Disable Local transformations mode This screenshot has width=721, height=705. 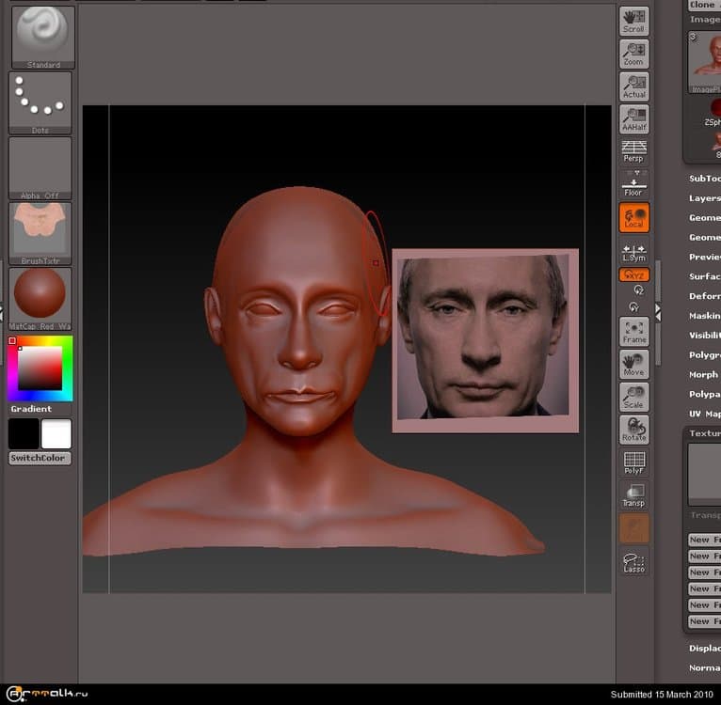(x=633, y=218)
